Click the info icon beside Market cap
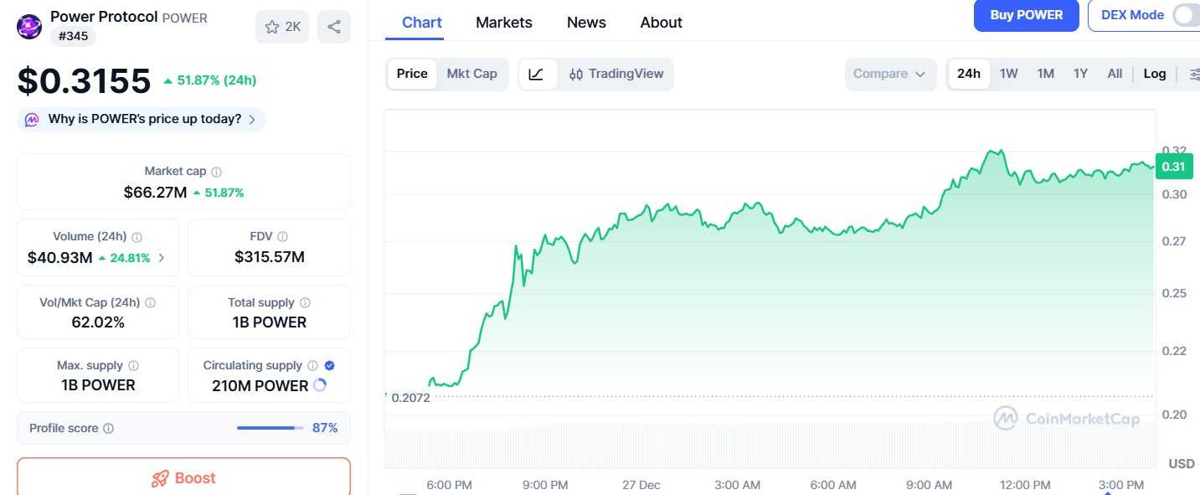 click(216, 170)
